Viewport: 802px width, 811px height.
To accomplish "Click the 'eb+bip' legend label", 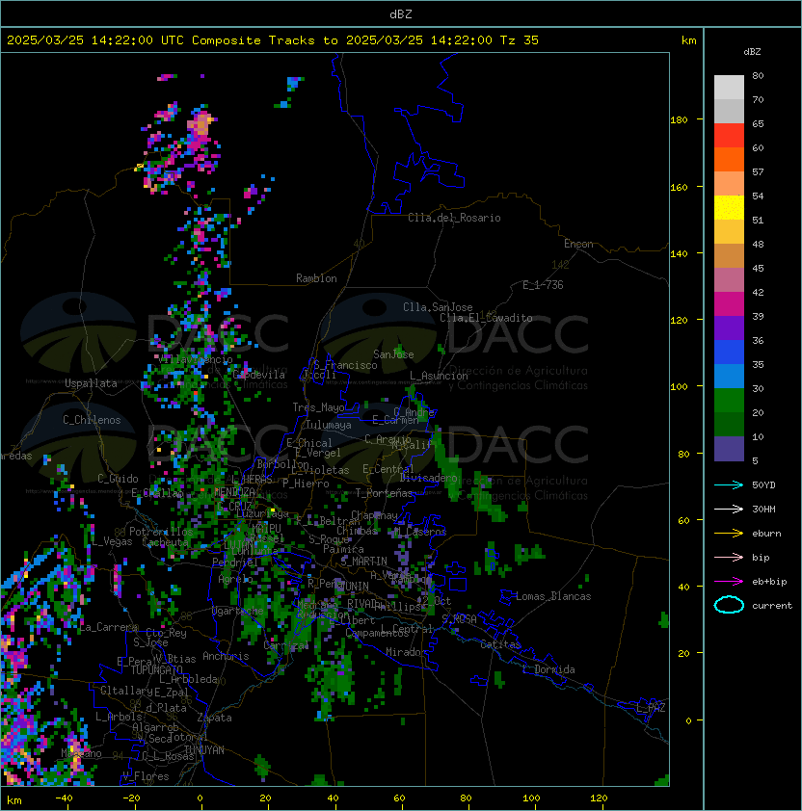I will (769, 582).
